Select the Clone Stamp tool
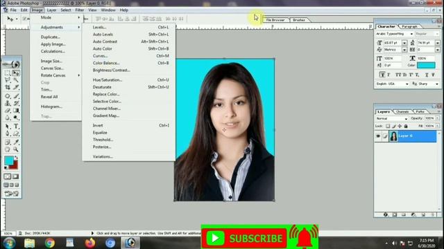444x249 pixels. click(x=8, y=103)
